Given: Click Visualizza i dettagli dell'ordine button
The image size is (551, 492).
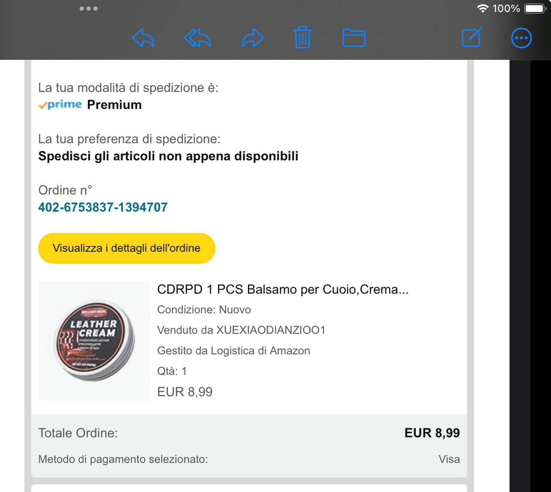Looking at the screenshot, I should click(127, 248).
